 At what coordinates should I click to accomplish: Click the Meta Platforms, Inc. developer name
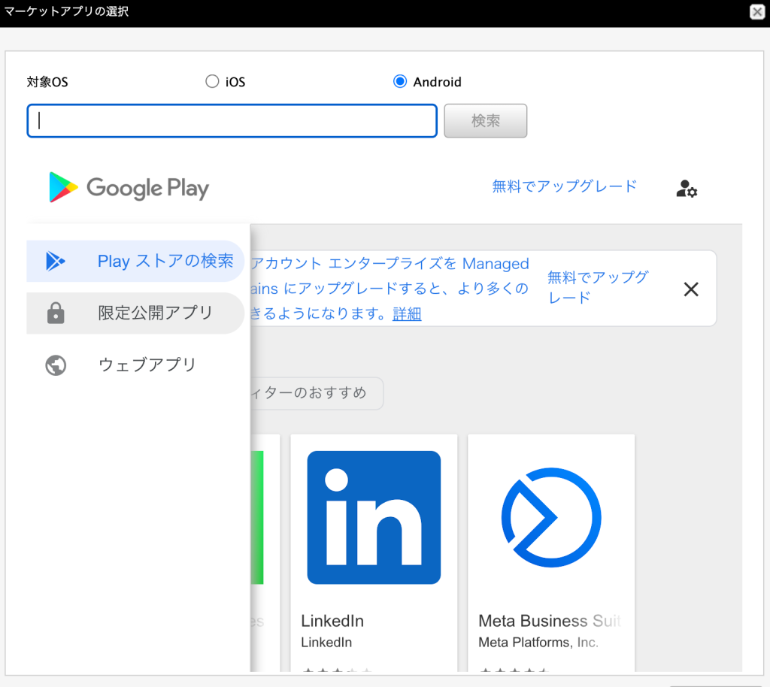[x=538, y=643]
